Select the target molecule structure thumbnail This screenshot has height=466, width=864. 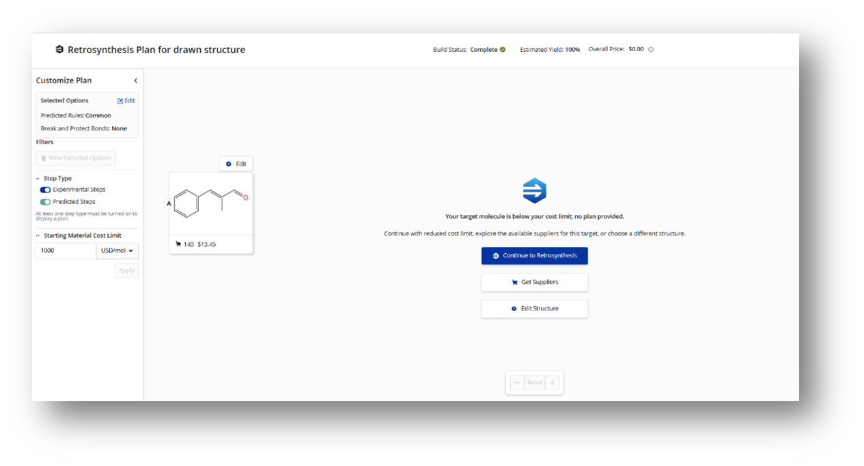(x=211, y=203)
